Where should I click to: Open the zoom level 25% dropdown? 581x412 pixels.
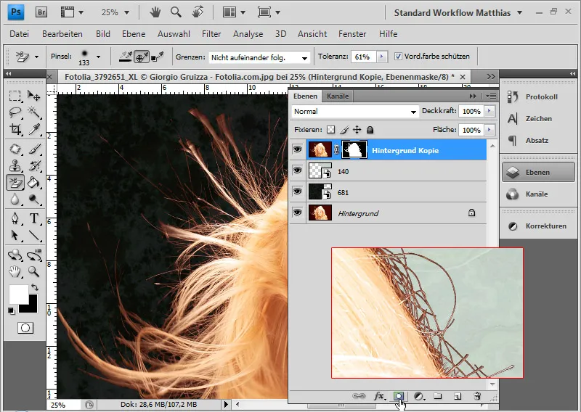tap(126, 12)
